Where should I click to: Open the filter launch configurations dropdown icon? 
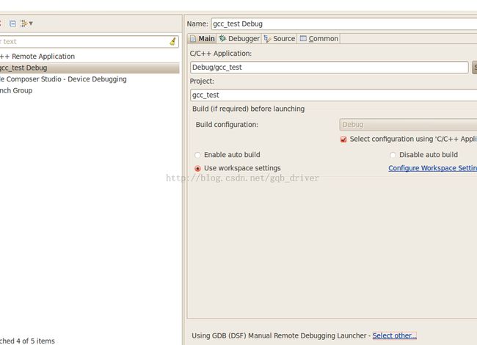[x=26, y=23]
